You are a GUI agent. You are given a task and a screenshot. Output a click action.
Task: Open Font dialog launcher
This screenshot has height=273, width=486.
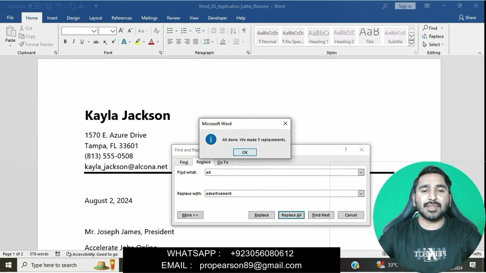[160, 53]
